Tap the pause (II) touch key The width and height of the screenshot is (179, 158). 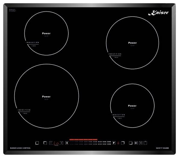pyautogui.click(x=136, y=143)
